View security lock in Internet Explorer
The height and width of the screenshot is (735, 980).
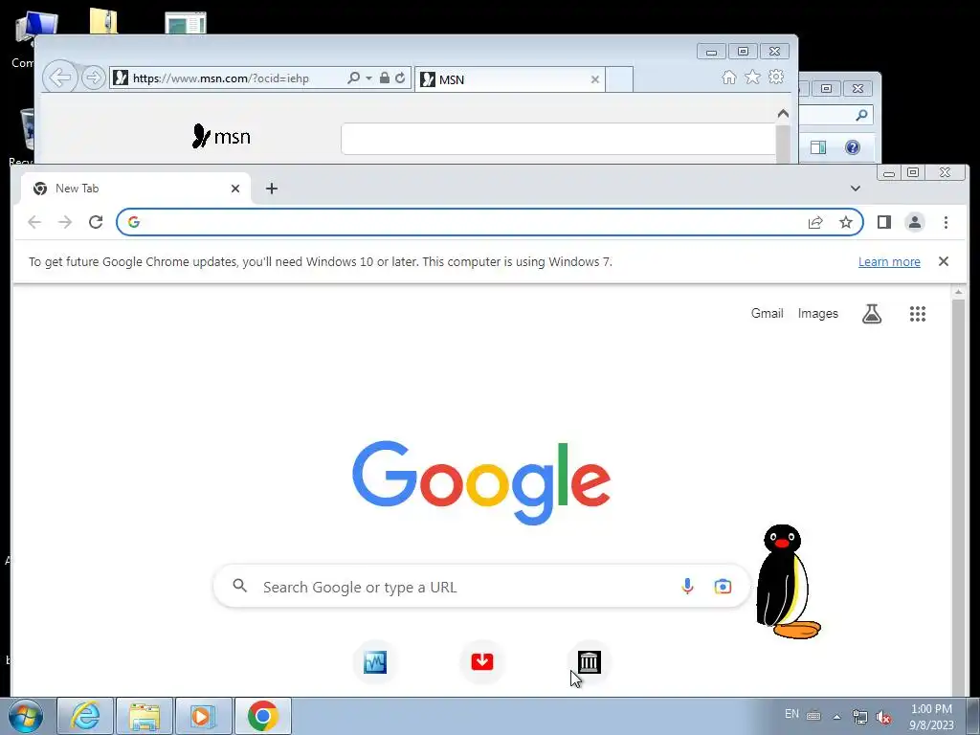[385, 78]
